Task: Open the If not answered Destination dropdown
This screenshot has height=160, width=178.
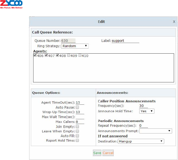Action: point(141,141)
